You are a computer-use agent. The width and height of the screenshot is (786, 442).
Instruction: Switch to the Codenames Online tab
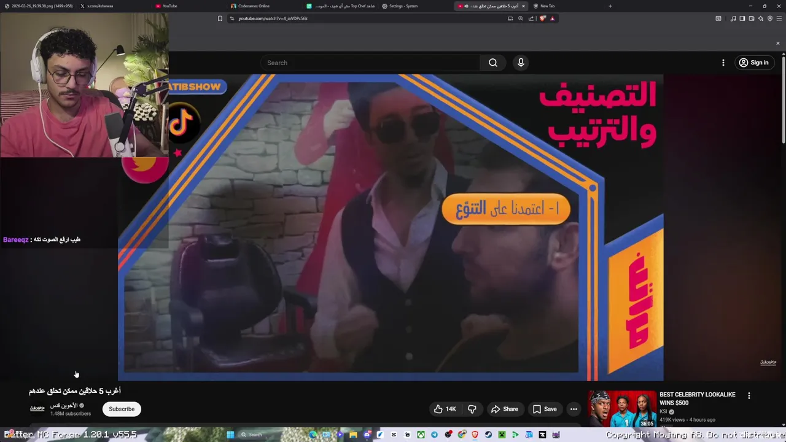[265, 6]
